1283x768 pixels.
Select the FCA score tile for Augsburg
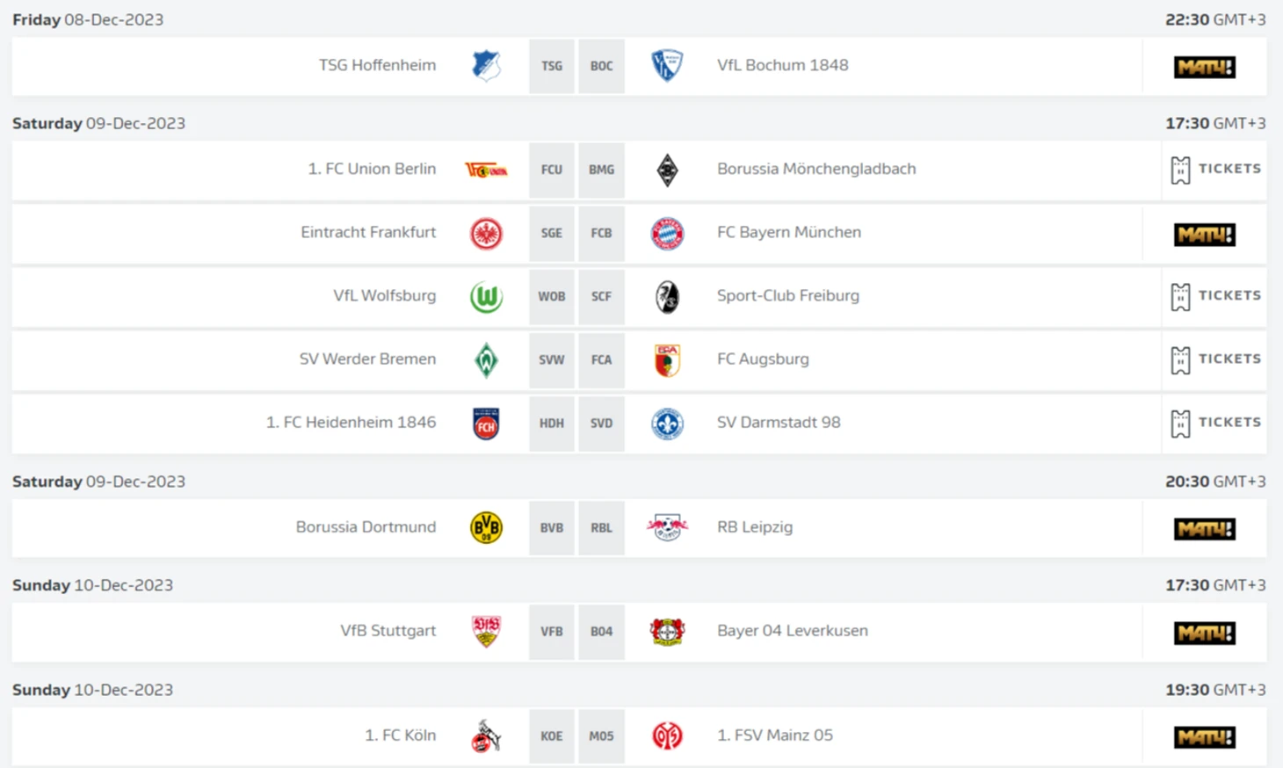pyautogui.click(x=601, y=360)
